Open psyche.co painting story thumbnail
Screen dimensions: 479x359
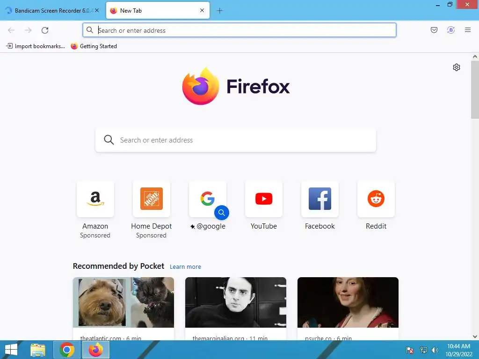pyautogui.click(x=348, y=302)
